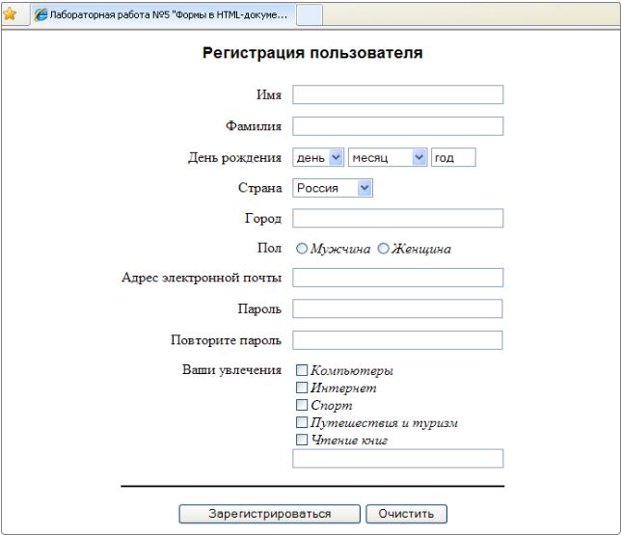The height and width of the screenshot is (535, 621).
Task: Click the Регистрация пользователя heading
Action: [312, 53]
